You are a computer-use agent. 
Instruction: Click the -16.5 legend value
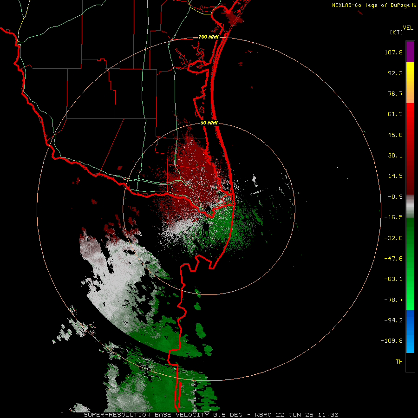point(393,217)
